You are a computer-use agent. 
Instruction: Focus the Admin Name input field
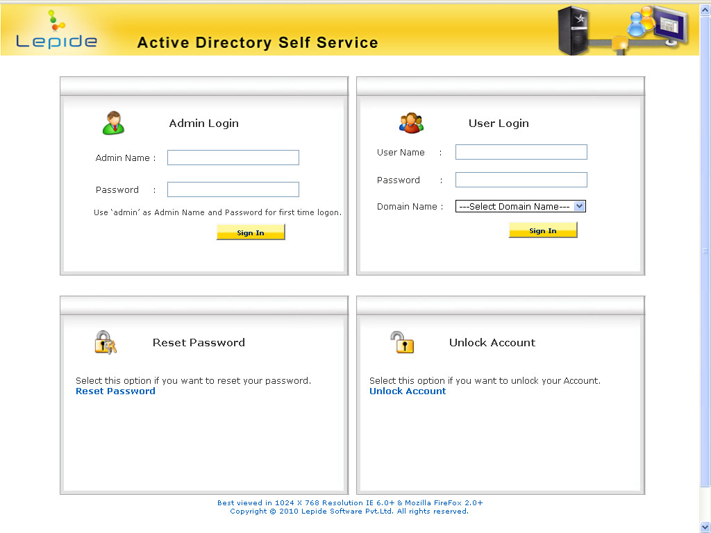coord(233,158)
